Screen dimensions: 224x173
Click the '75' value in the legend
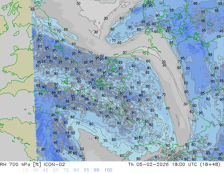(x=66, y=170)
